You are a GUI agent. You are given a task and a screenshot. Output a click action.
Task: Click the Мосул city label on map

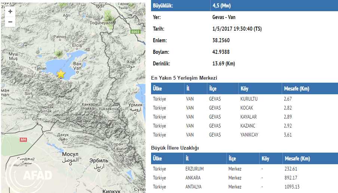70,154
